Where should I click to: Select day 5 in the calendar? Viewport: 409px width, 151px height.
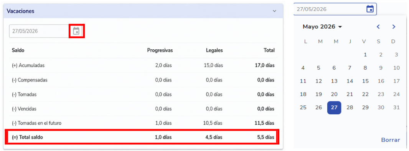coord(318,68)
